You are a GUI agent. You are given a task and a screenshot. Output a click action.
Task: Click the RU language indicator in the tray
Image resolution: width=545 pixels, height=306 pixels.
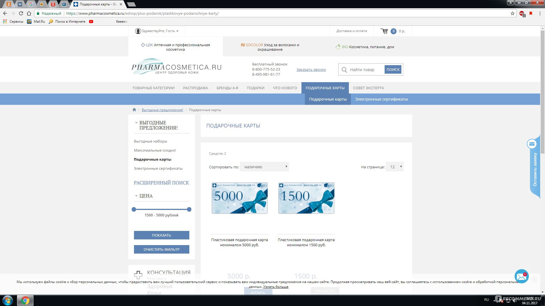point(487,300)
